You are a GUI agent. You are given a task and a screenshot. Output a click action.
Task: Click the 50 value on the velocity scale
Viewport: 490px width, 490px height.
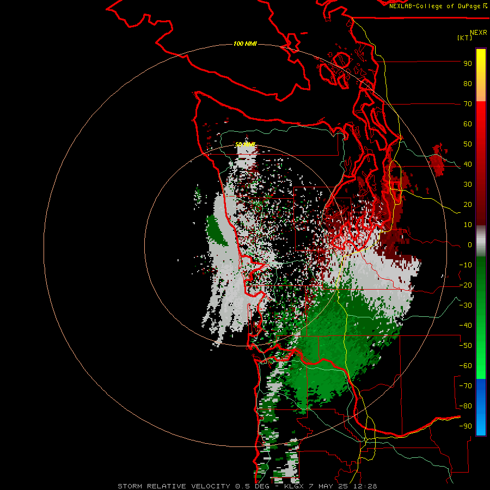click(468, 144)
